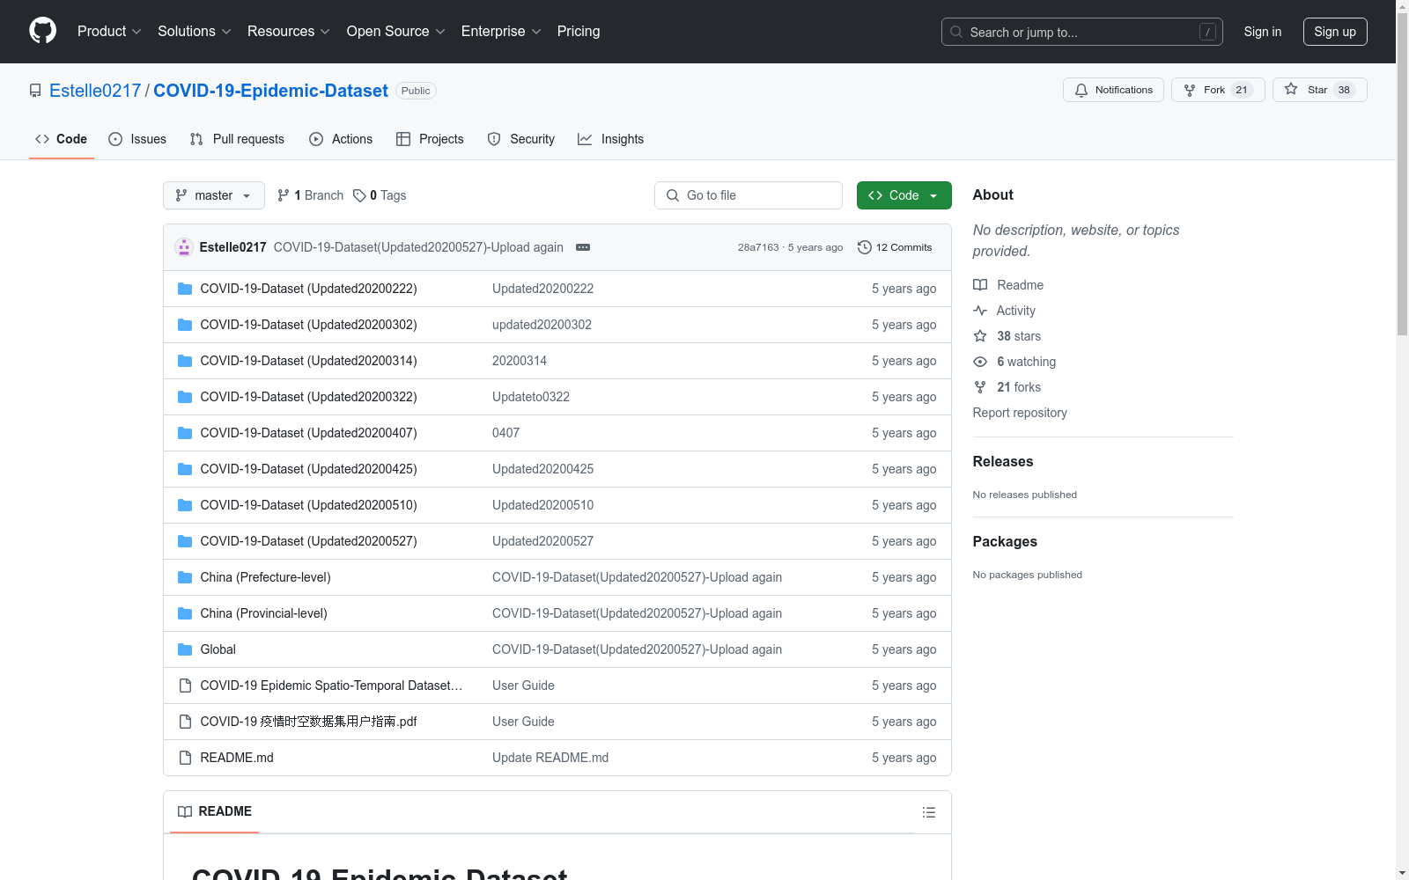Click the GitHub logo icon

tap(42, 31)
